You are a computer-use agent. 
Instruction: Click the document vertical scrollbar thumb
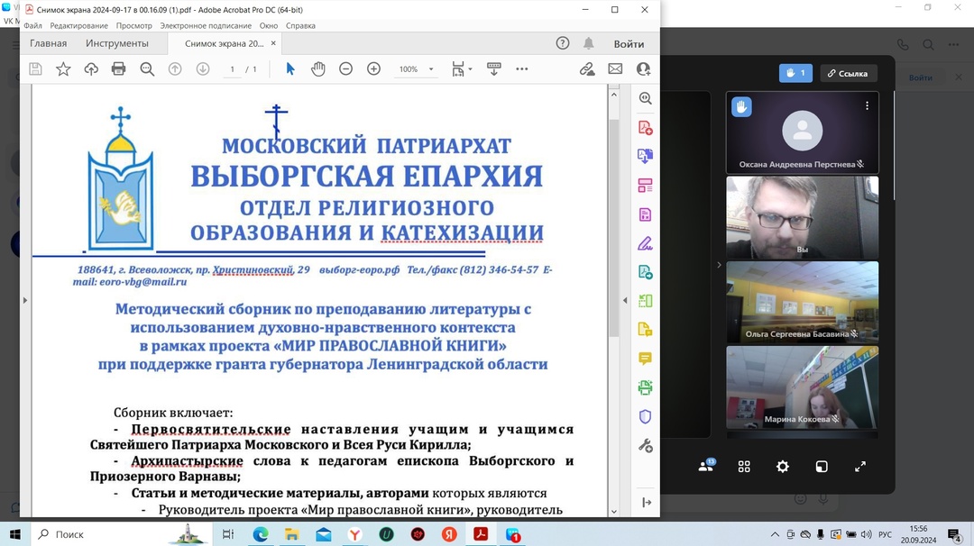[614, 226]
